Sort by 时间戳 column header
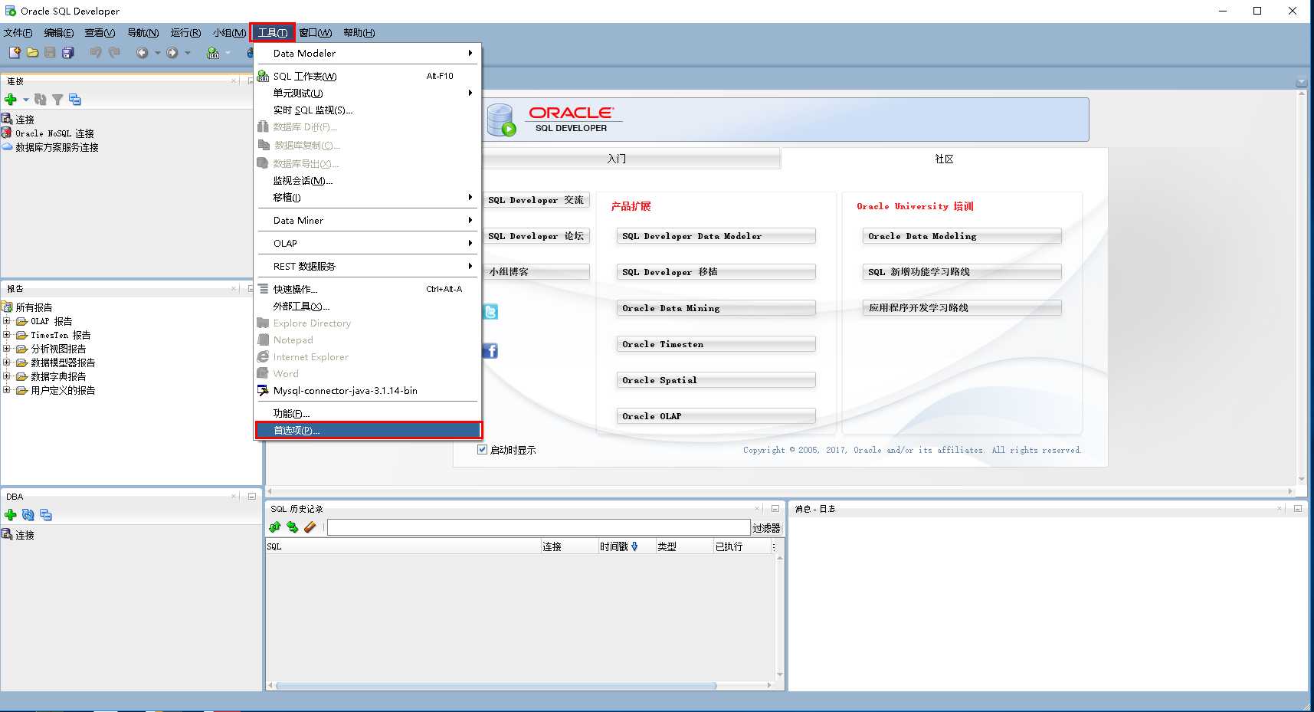 (627, 546)
